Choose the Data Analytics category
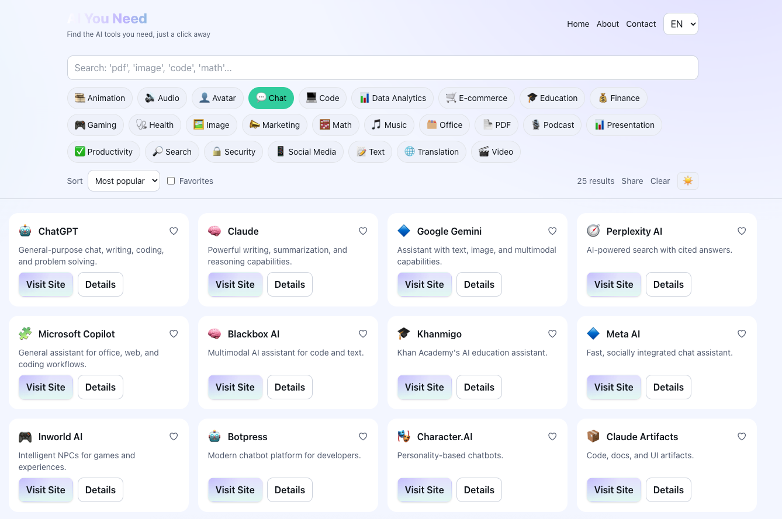 pos(392,98)
